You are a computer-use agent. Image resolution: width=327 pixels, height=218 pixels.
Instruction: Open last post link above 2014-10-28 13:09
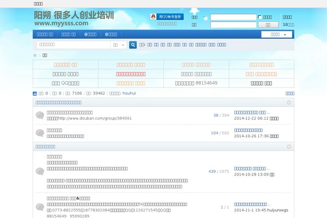click(x=252, y=168)
